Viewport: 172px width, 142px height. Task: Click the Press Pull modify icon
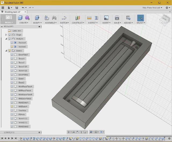[x=37, y=18]
